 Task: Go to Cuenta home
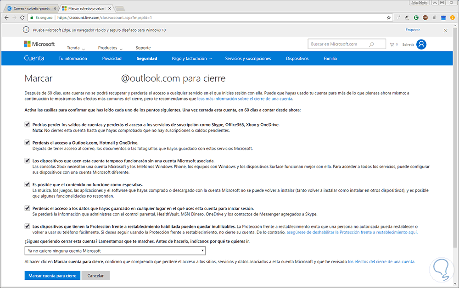(x=34, y=58)
